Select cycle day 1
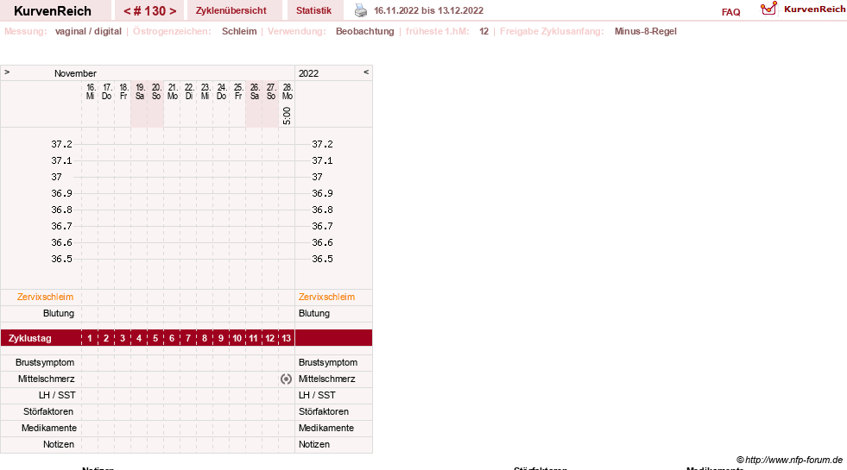This screenshot has width=847, height=470. click(90, 338)
